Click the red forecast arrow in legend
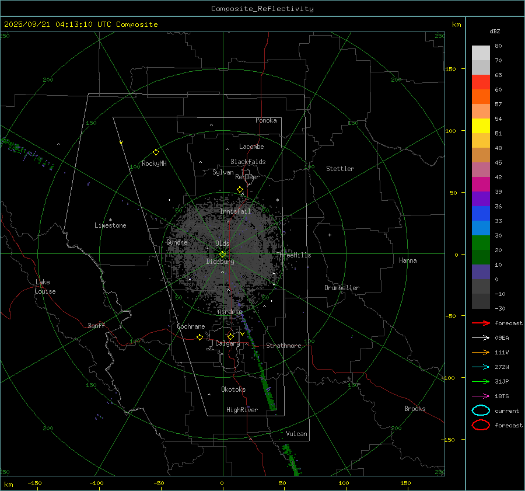Viewport: 525px width, 491px height. (x=481, y=323)
